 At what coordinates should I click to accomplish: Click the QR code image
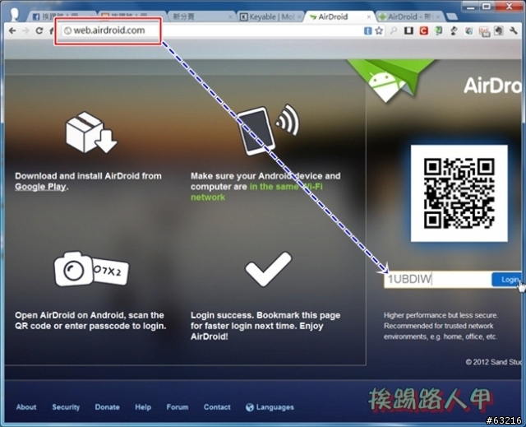tap(459, 193)
